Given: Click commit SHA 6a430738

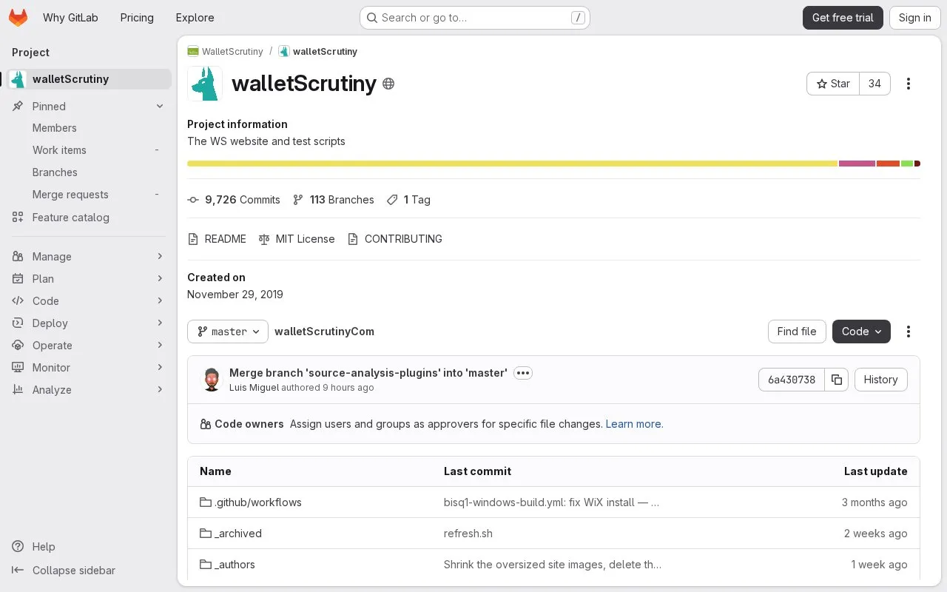Looking at the screenshot, I should point(792,380).
